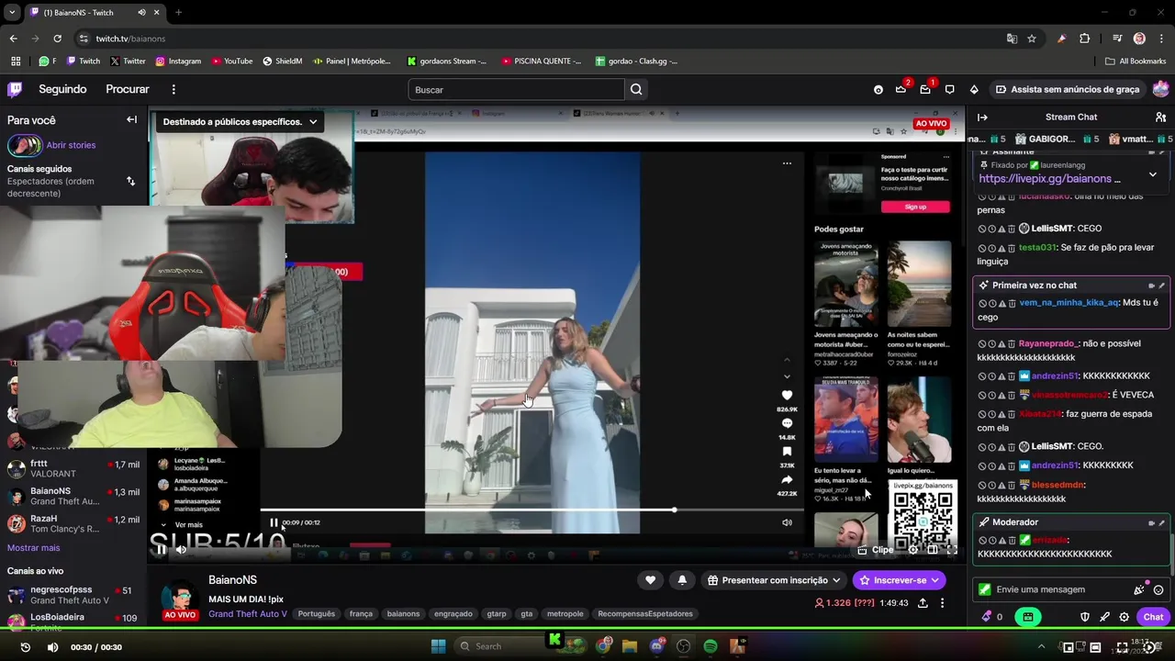
Task: Click the Clipe clip button
Action: (x=875, y=550)
